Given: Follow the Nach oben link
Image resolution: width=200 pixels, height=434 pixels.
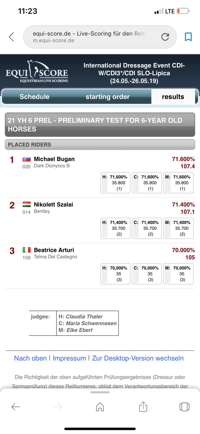Looking at the screenshot, I should 30,358.
